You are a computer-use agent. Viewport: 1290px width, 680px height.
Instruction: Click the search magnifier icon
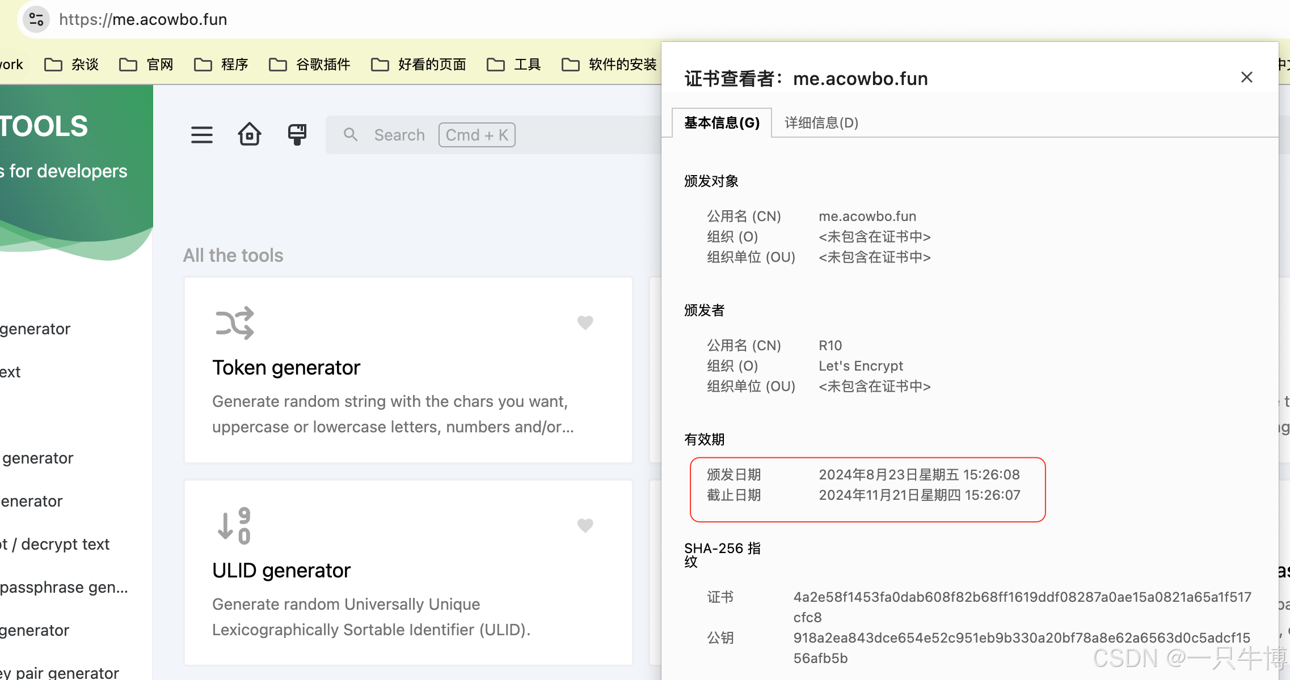(x=351, y=135)
